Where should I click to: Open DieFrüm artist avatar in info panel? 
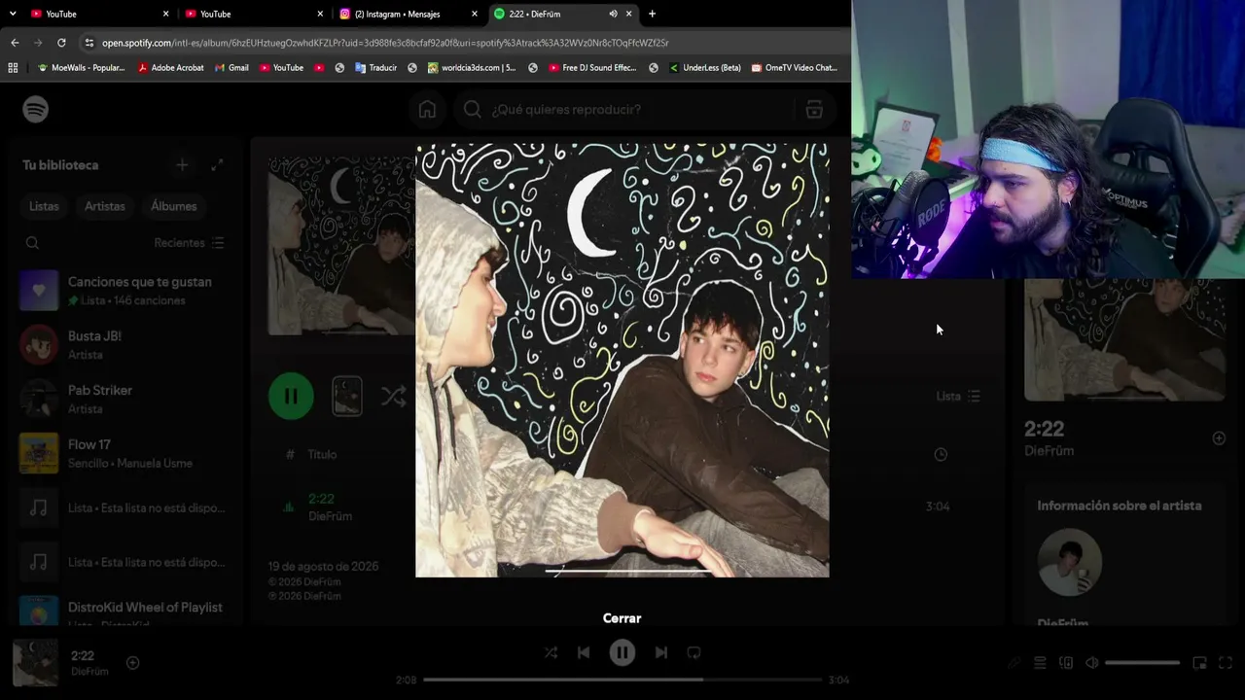tap(1070, 562)
